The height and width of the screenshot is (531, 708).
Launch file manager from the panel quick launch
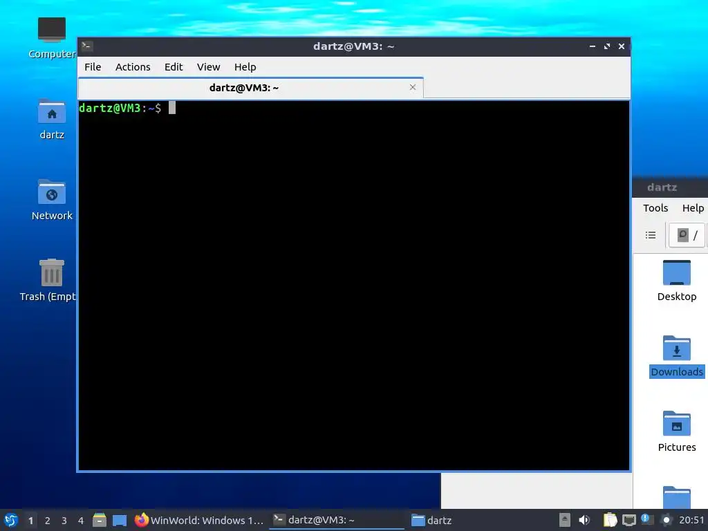[x=100, y=520]
